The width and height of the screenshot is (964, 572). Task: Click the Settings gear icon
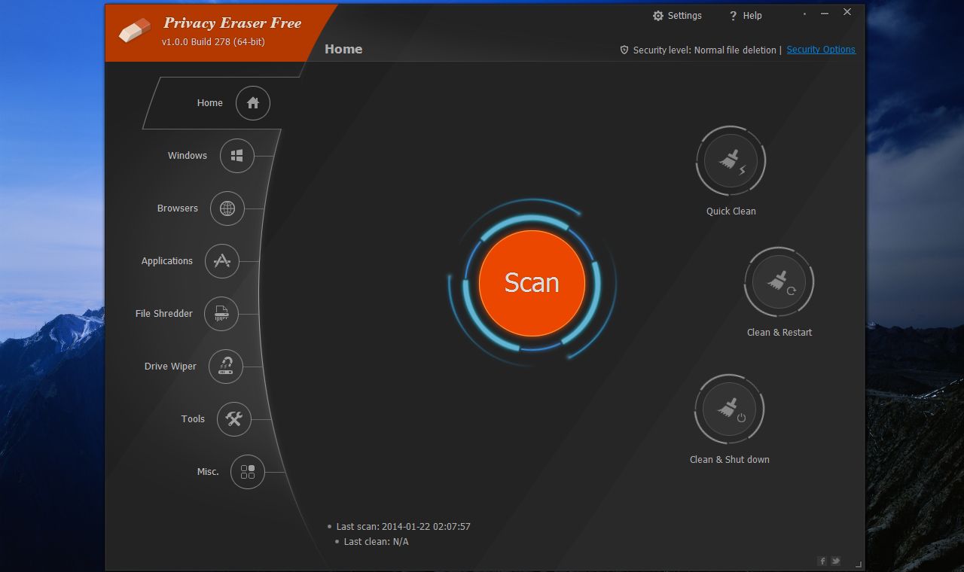(x=658, y=16)
